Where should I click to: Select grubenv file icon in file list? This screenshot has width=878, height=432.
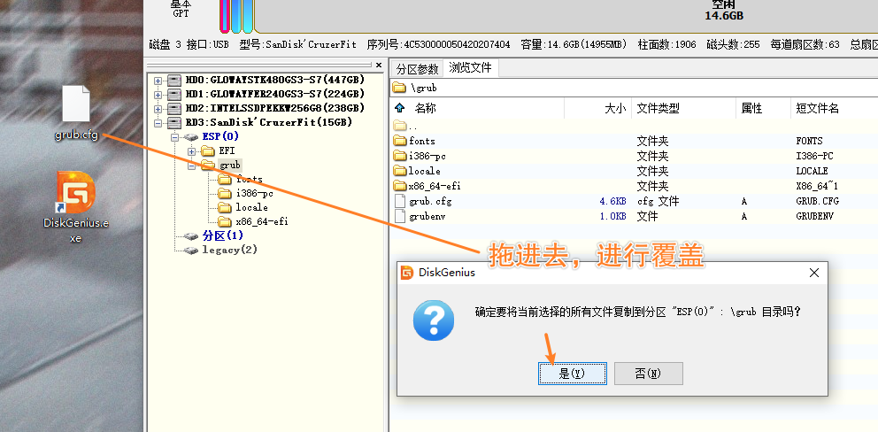coord(400,216)
